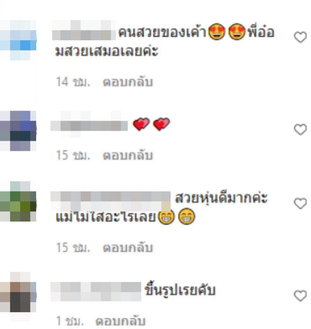Click the '1 ชม.' timestamp
311x329 pixels.
click(70, 321)
